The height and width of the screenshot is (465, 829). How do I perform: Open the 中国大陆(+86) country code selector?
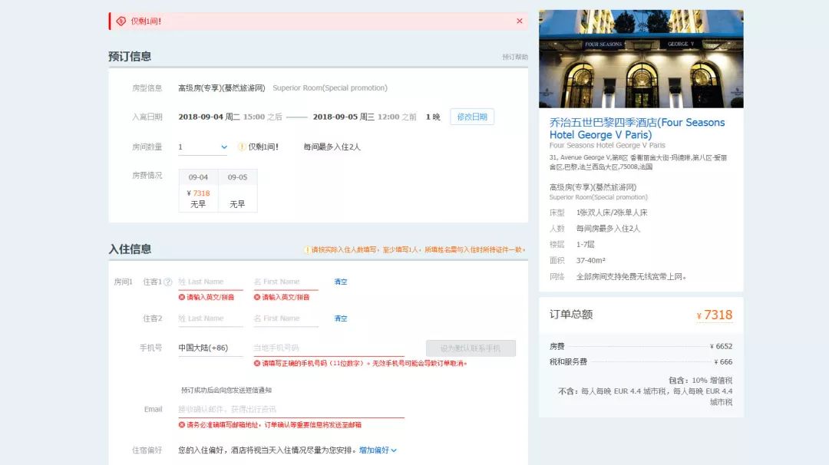pos(203,348)
